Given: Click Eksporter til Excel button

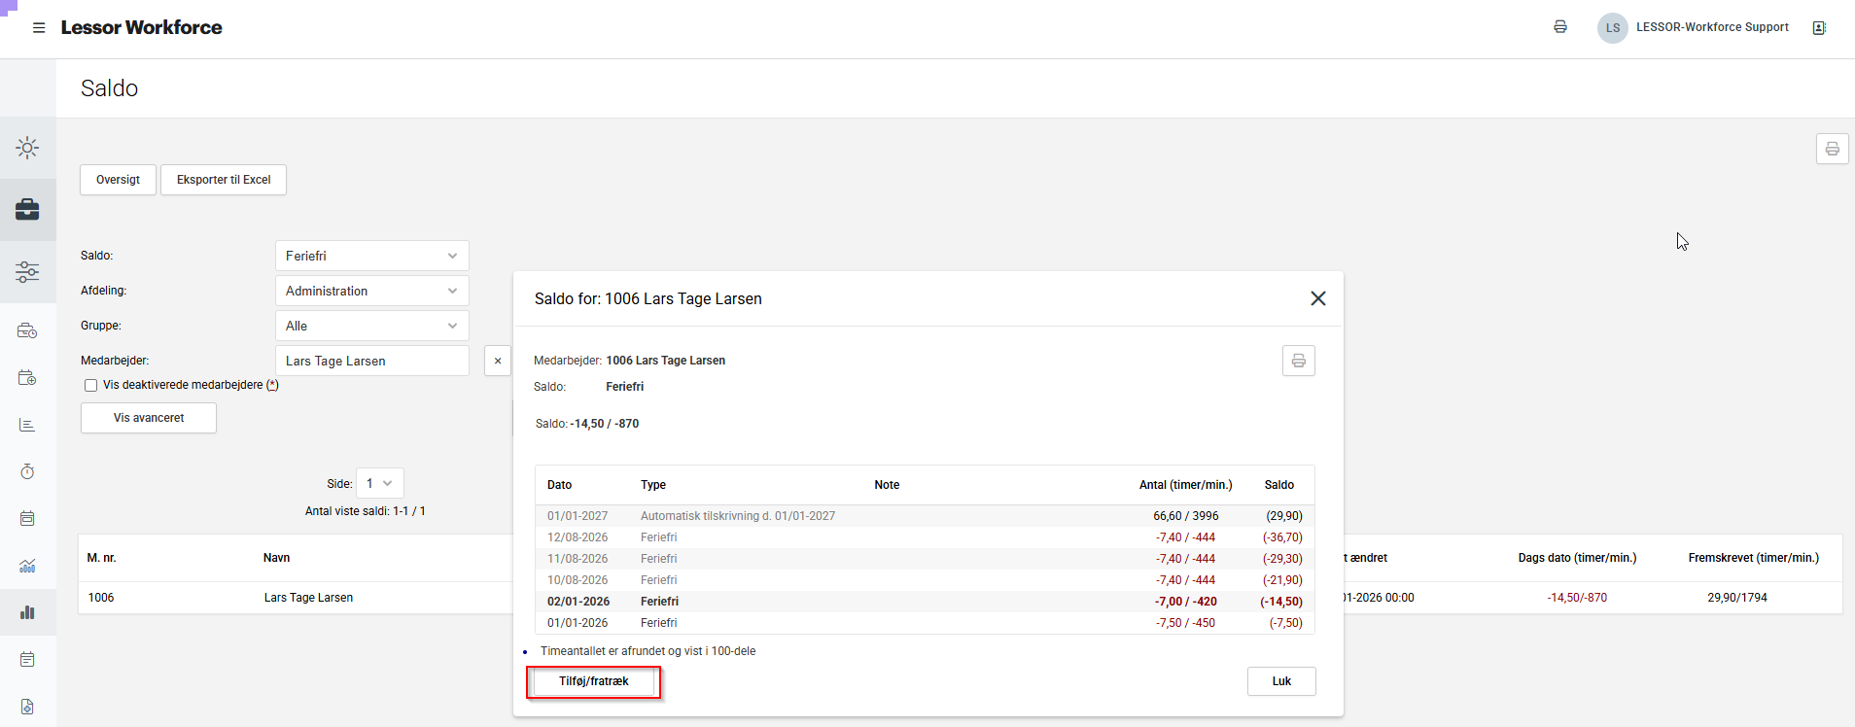Looking at the screenshot, I should (224, 180).
